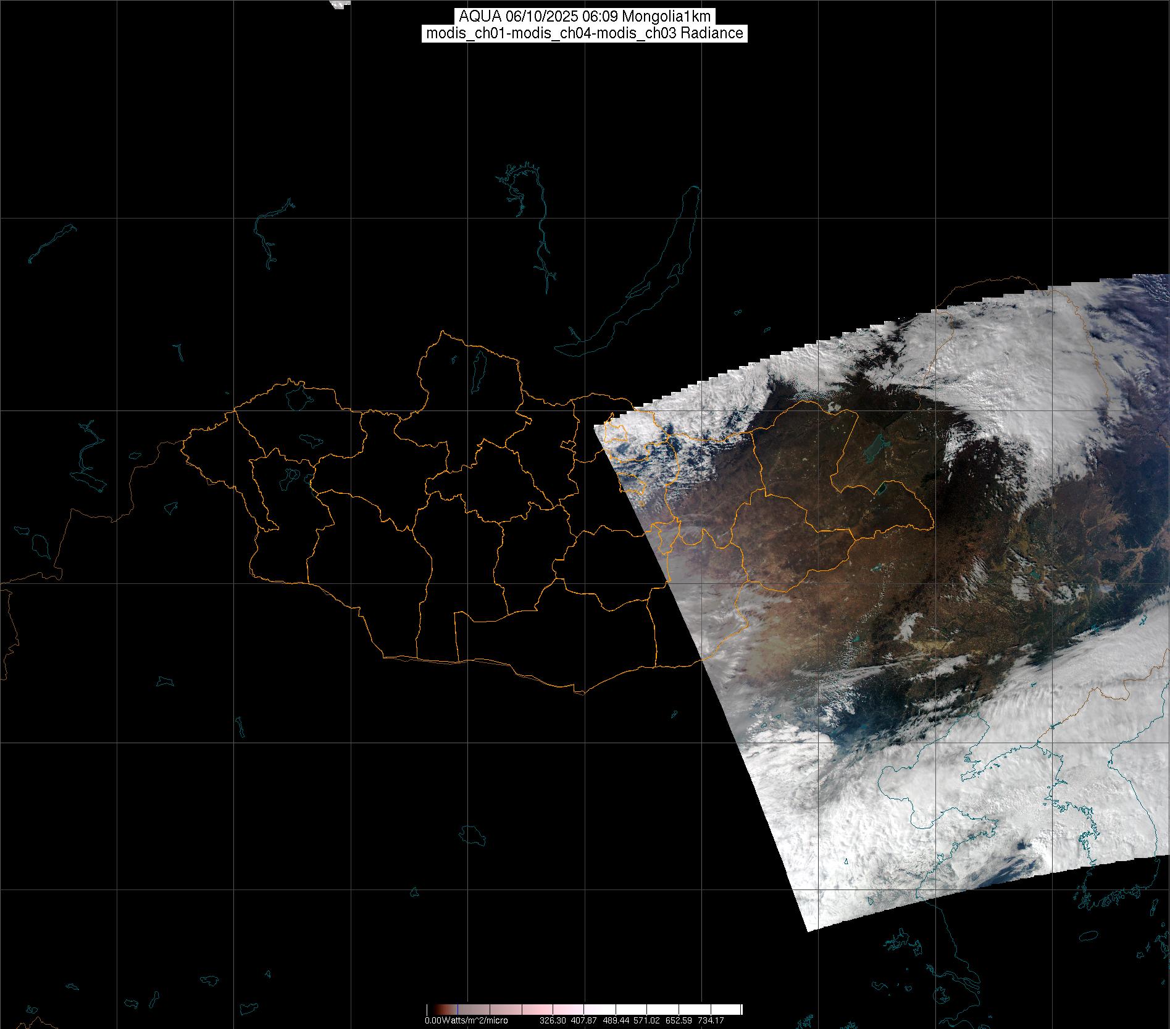Image resolution: width=1170 pixels, height=1029 pixels.
Task: Click the 0.00Watts/m^2/micro scale label
Action: click(466, 1020)
